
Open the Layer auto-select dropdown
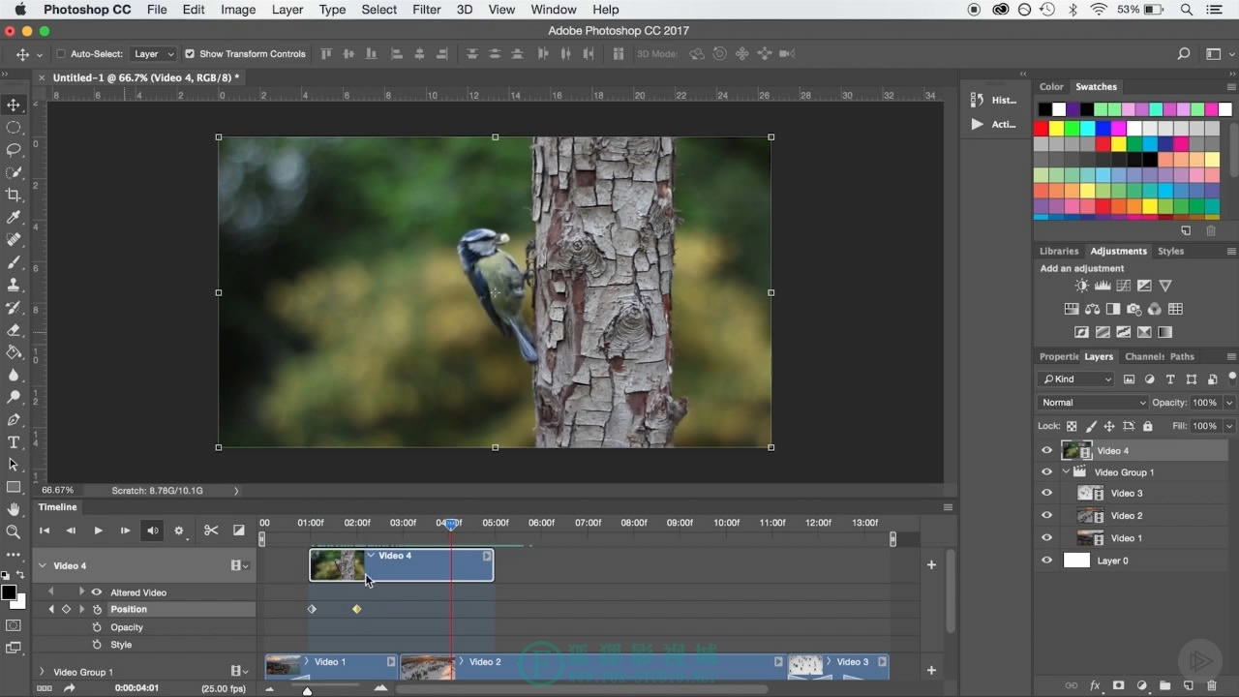pyautogui.click(x=154, y=54)
